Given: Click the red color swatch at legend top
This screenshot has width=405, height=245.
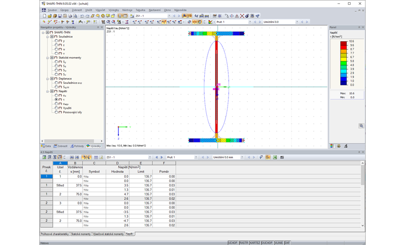Looking at the screenshot, I should (344, 43).
